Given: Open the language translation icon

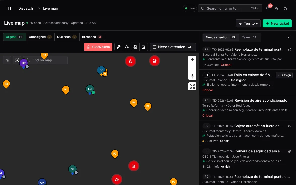Looking at the screenshot, I should pos(277,8).
